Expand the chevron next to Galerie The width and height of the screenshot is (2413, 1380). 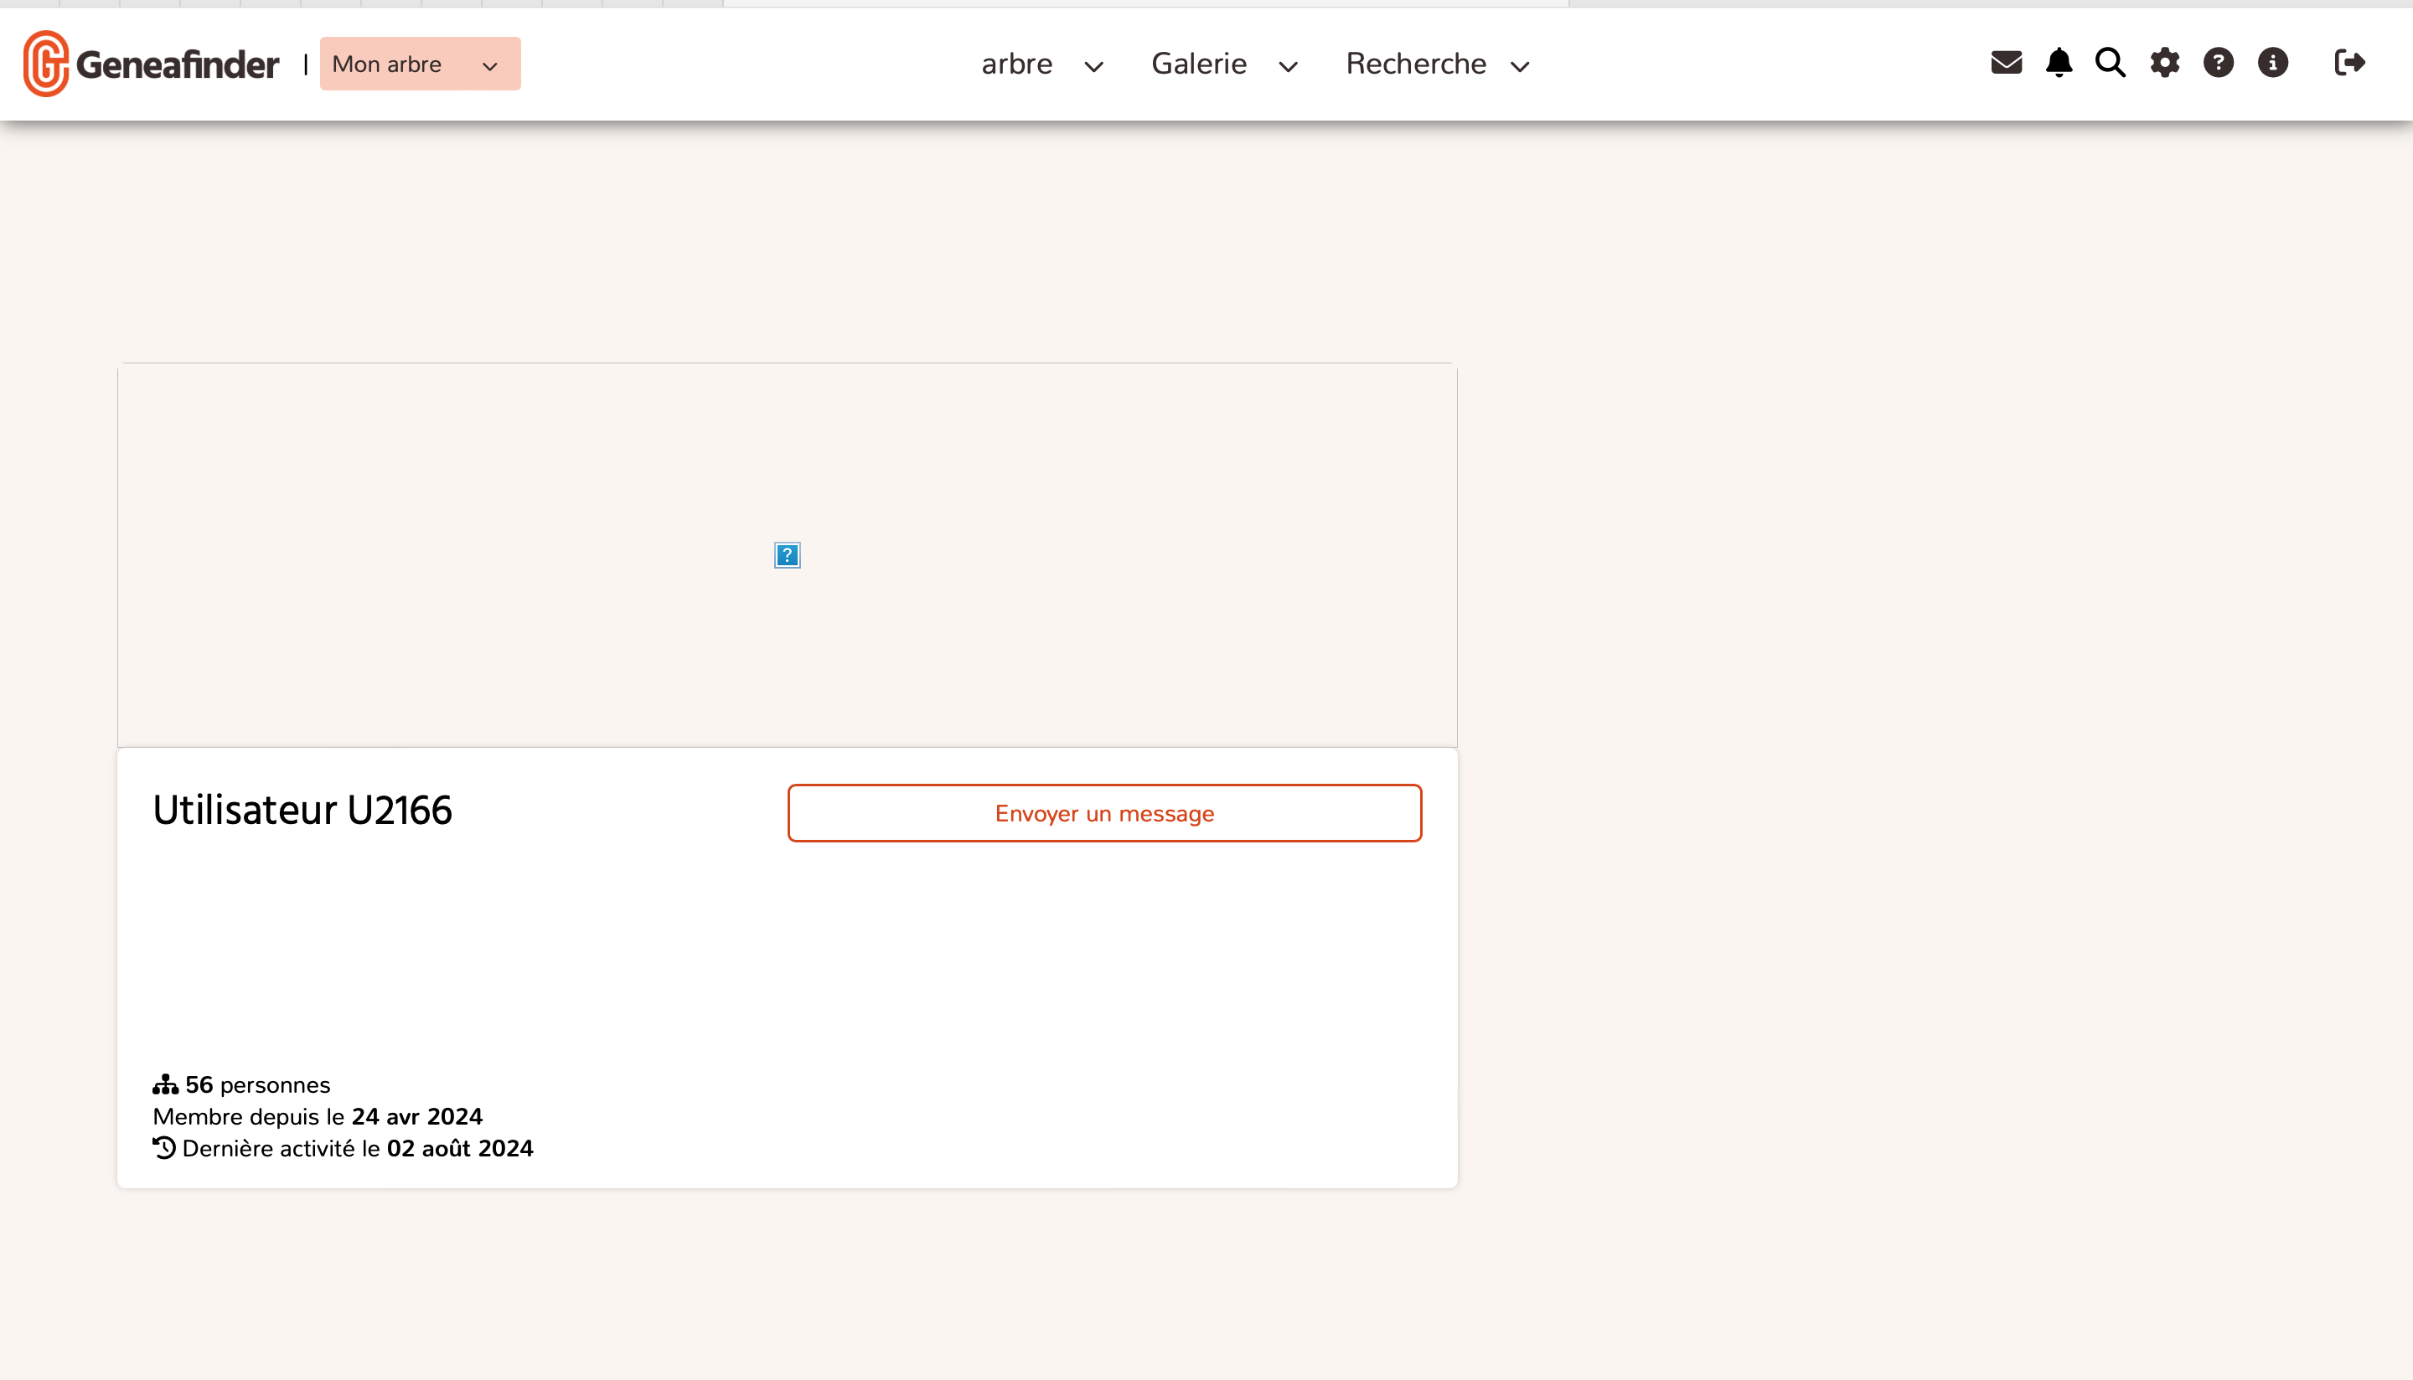pyautogui.click(x=1288, y=66)
